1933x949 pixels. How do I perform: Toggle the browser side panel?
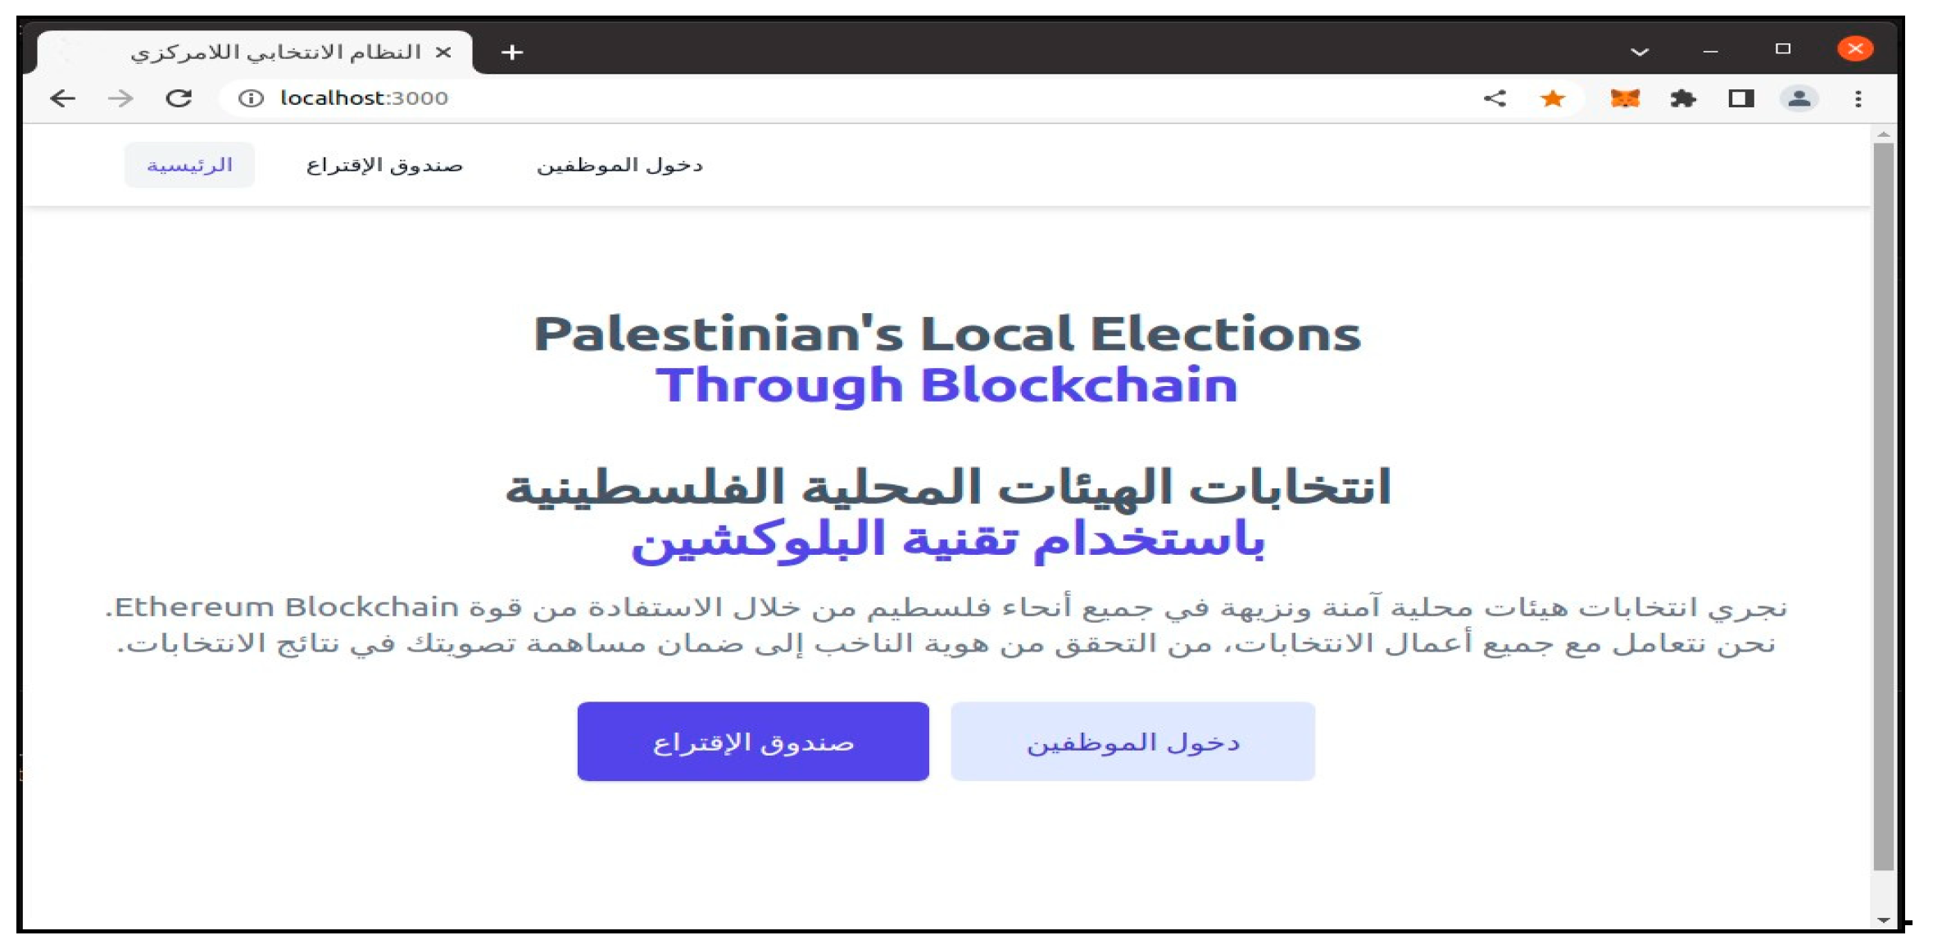point(1740,99)
